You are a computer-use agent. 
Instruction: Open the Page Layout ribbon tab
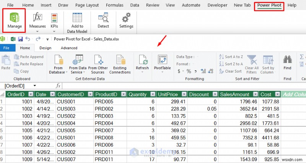pos(87,5)
